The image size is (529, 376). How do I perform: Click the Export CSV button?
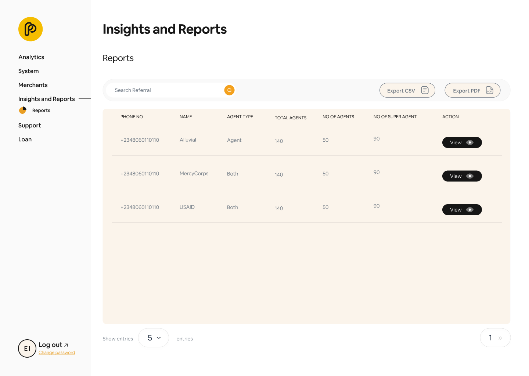[x=407, y=90]
